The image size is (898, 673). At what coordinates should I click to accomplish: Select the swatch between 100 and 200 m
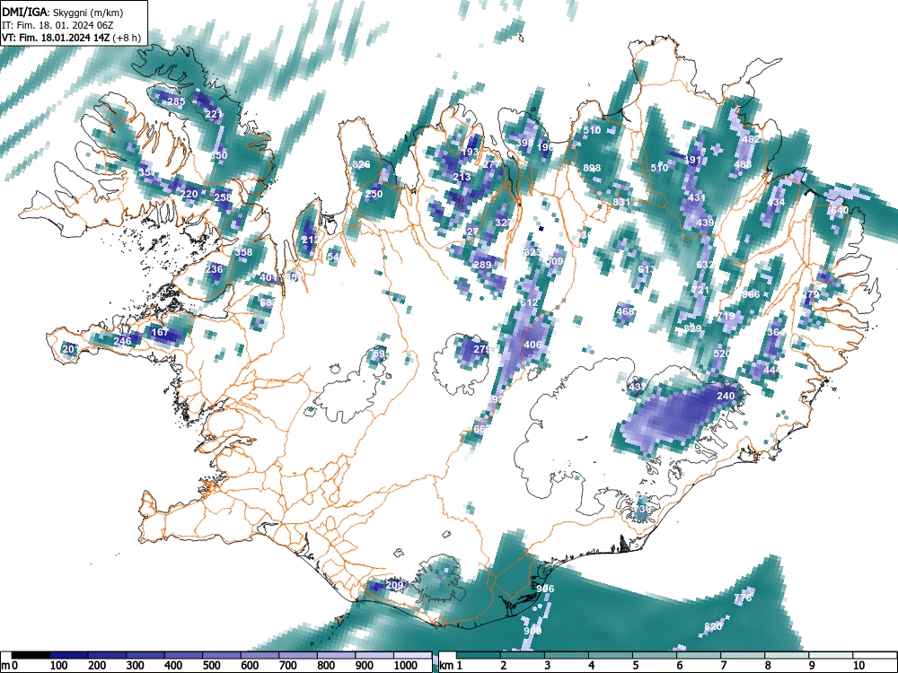pyautogui.click(x=69, y=655)
